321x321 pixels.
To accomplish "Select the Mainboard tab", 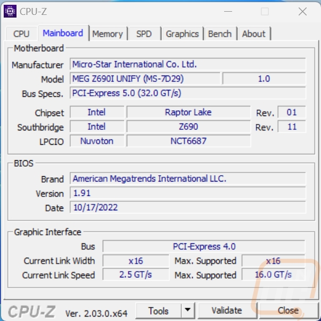I will pos(63,33).
